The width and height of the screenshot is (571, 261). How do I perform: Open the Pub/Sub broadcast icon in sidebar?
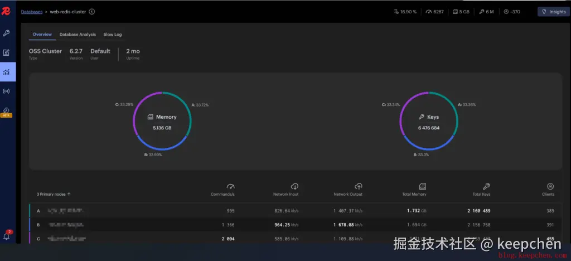point(6,91)
